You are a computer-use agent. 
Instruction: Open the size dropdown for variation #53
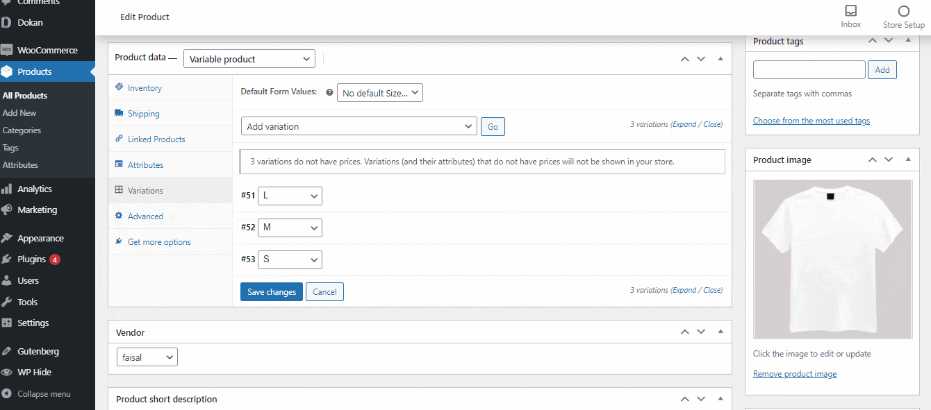tap(290, 259)
